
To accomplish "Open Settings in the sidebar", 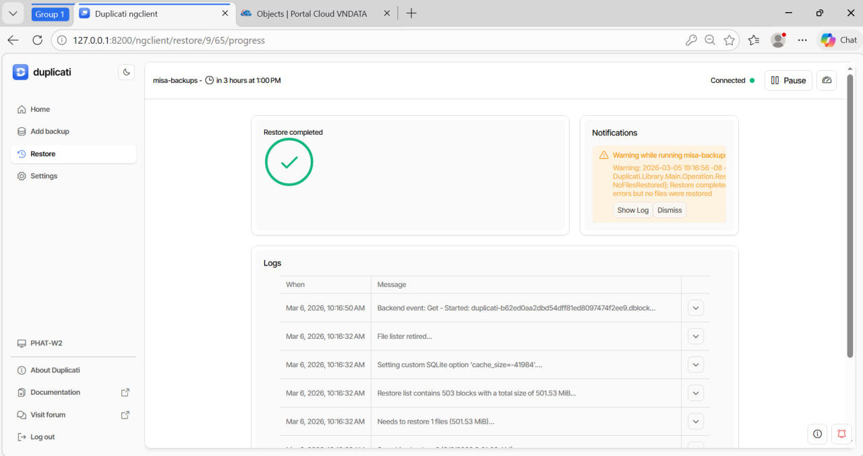I will (44, 176).
